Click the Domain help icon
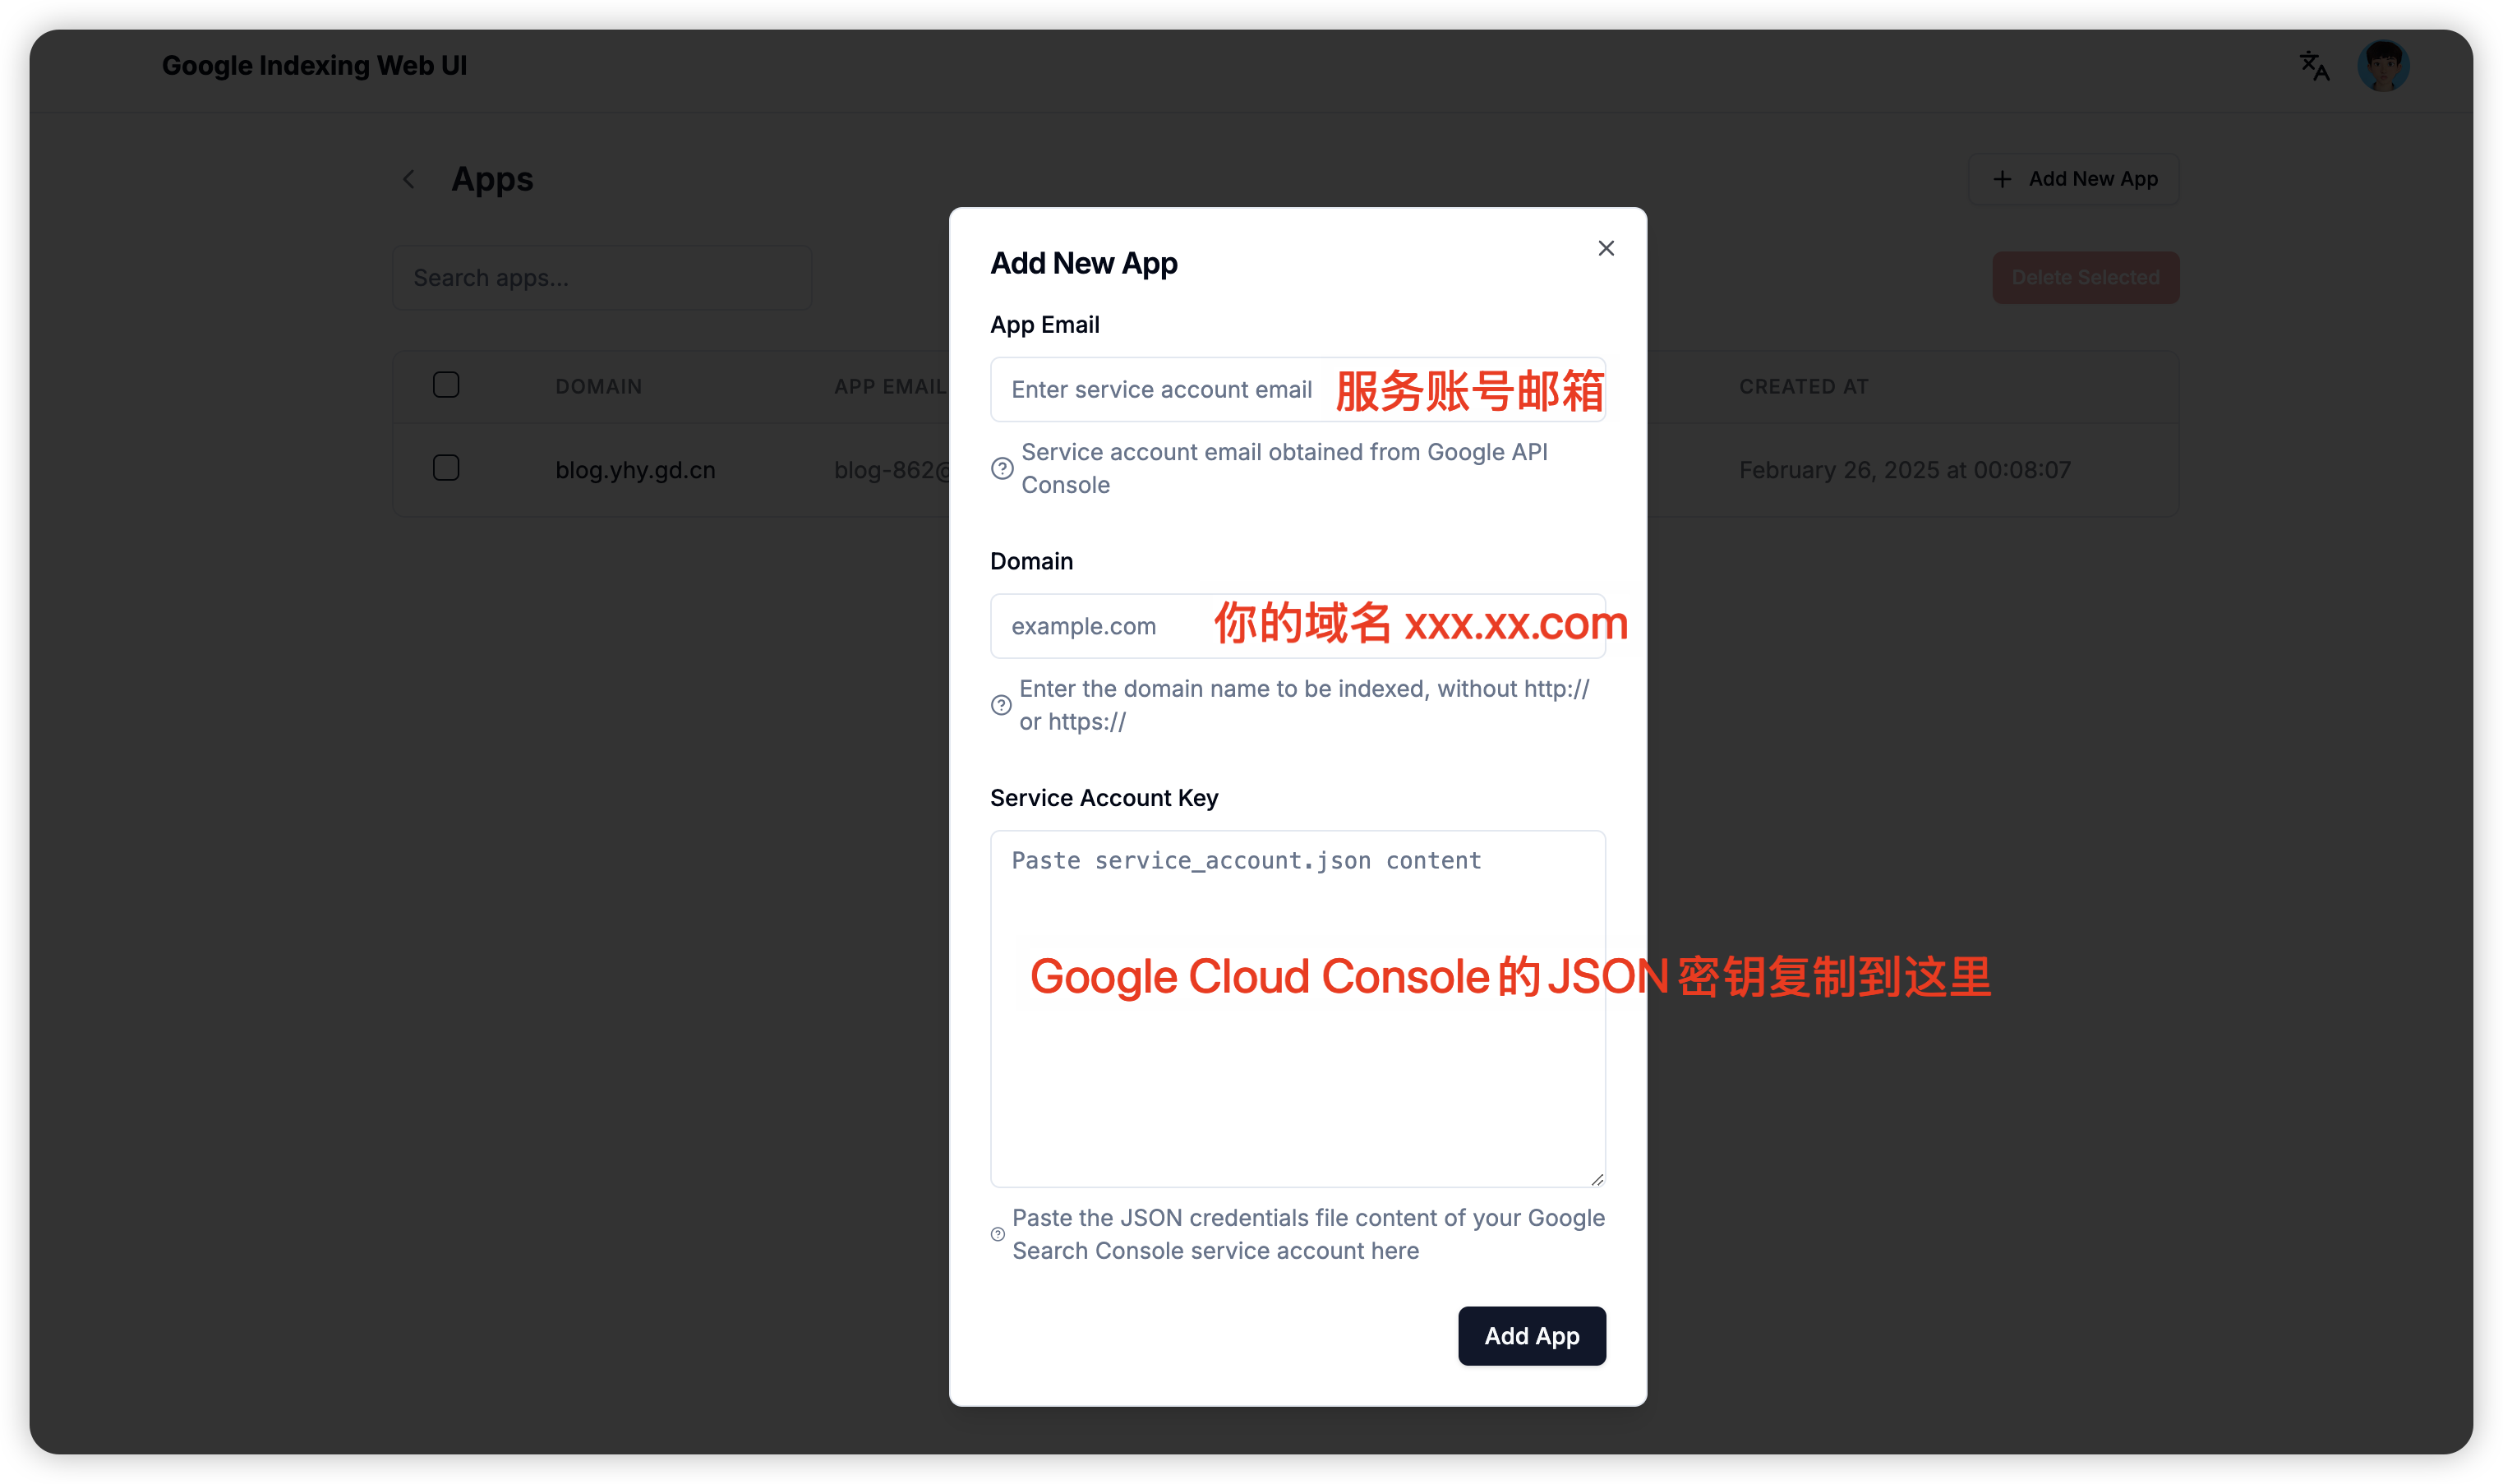 point(1001,705)
